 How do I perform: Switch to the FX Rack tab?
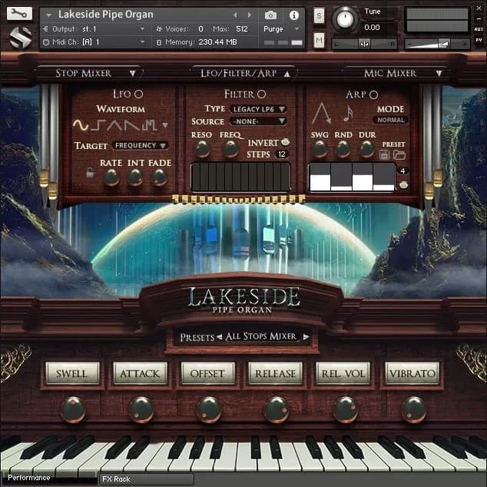146,479
